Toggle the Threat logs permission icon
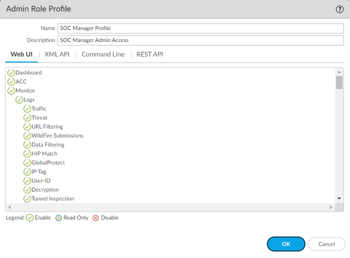Screen dimensions: 350x258 (x=28, y=118)
